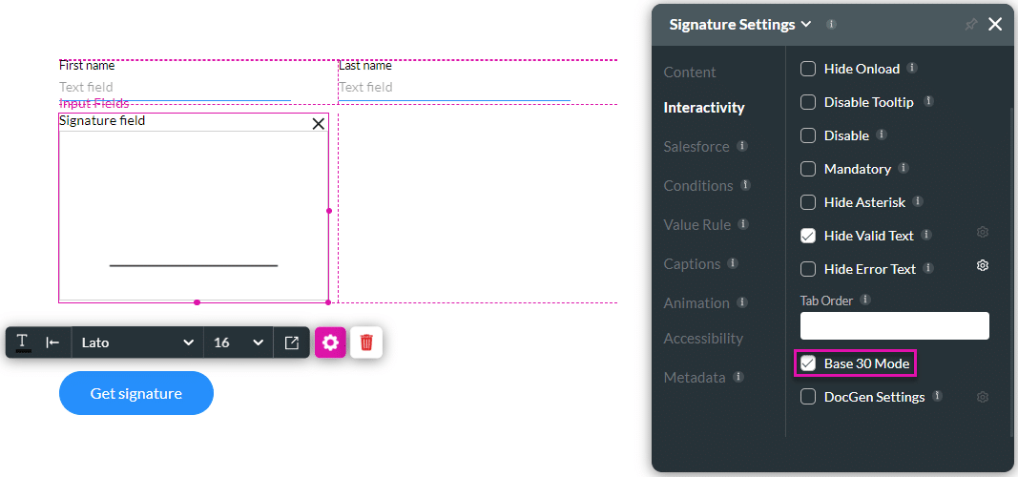This screenshot has height=477, width=1018.
Task: Go to the Conditions tab
Action: tap(698, 186)
